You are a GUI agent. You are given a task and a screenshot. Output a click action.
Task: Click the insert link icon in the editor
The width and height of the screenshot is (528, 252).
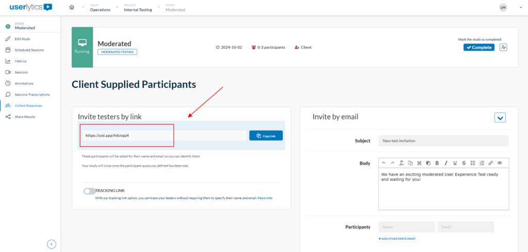point(490,163)
